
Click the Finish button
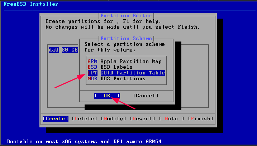[200, 118]
